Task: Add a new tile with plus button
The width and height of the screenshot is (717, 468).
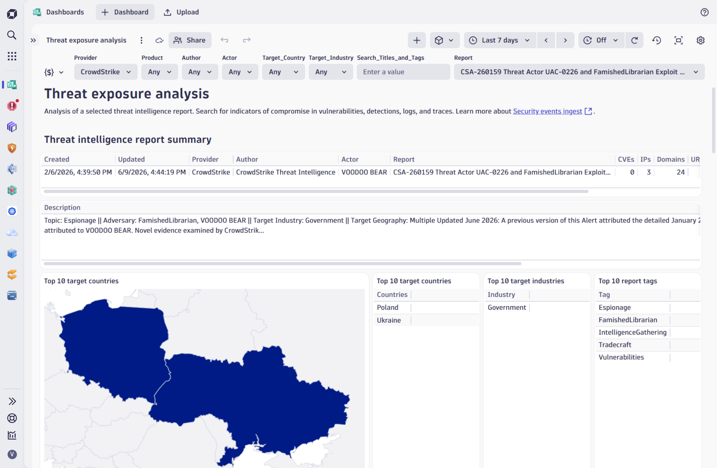Action: click(x=417, y=40)
